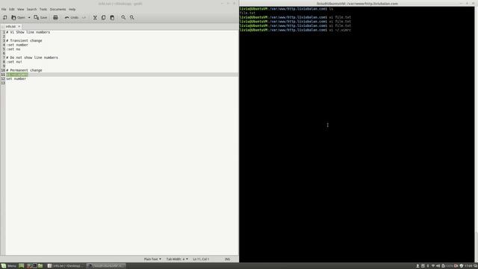Click the Ln 11, Col 1 status entry
The height and width of the screenshot is (269, 478).
201,259
